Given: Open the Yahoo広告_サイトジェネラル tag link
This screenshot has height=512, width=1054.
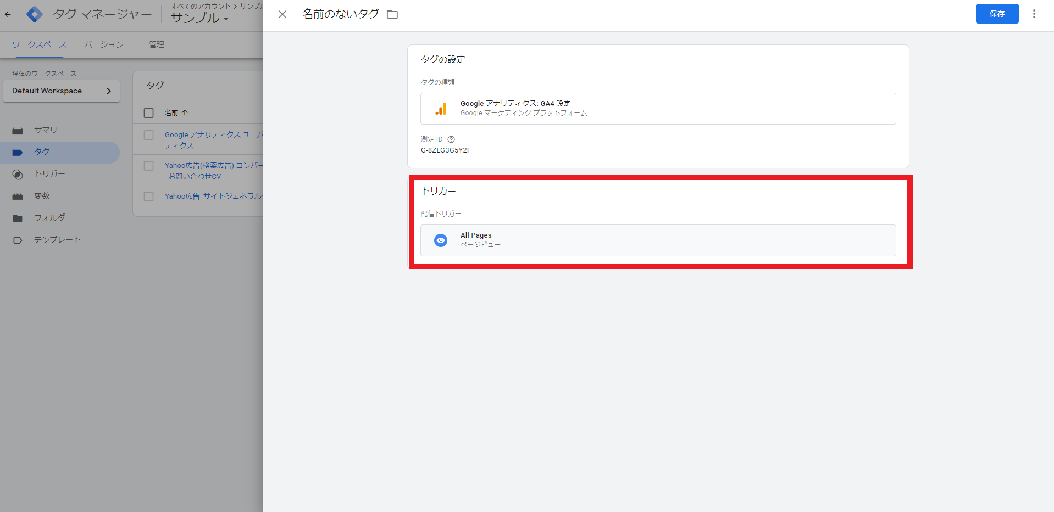Looking at the screenshot, I should [213, 196].
